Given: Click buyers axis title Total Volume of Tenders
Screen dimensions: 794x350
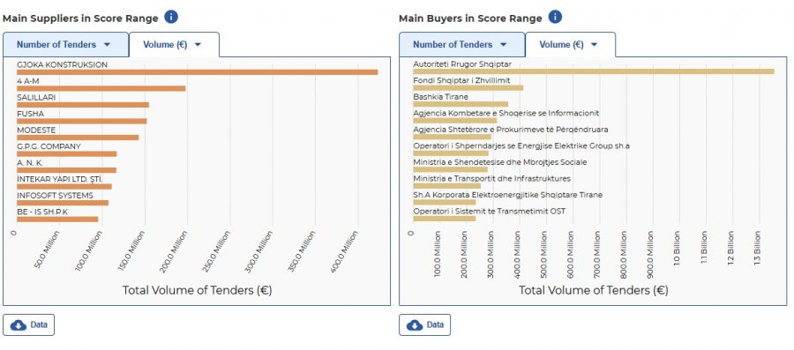Looking at the screenshot, I should click(594, 290).
